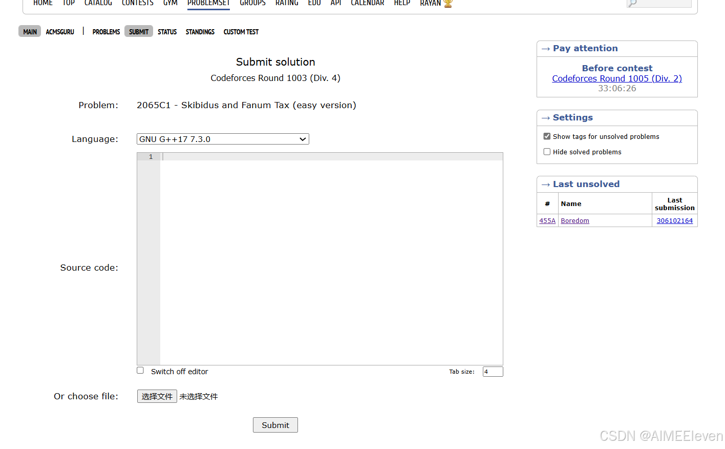The width and height of the screenshot is (725, 449).
Task: Click line number 1 in editor gutter
Action: coord(151,157)
